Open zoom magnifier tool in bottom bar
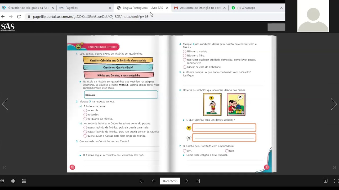The width and height of the screenshot is (339, 190). (x=2, y=181)
